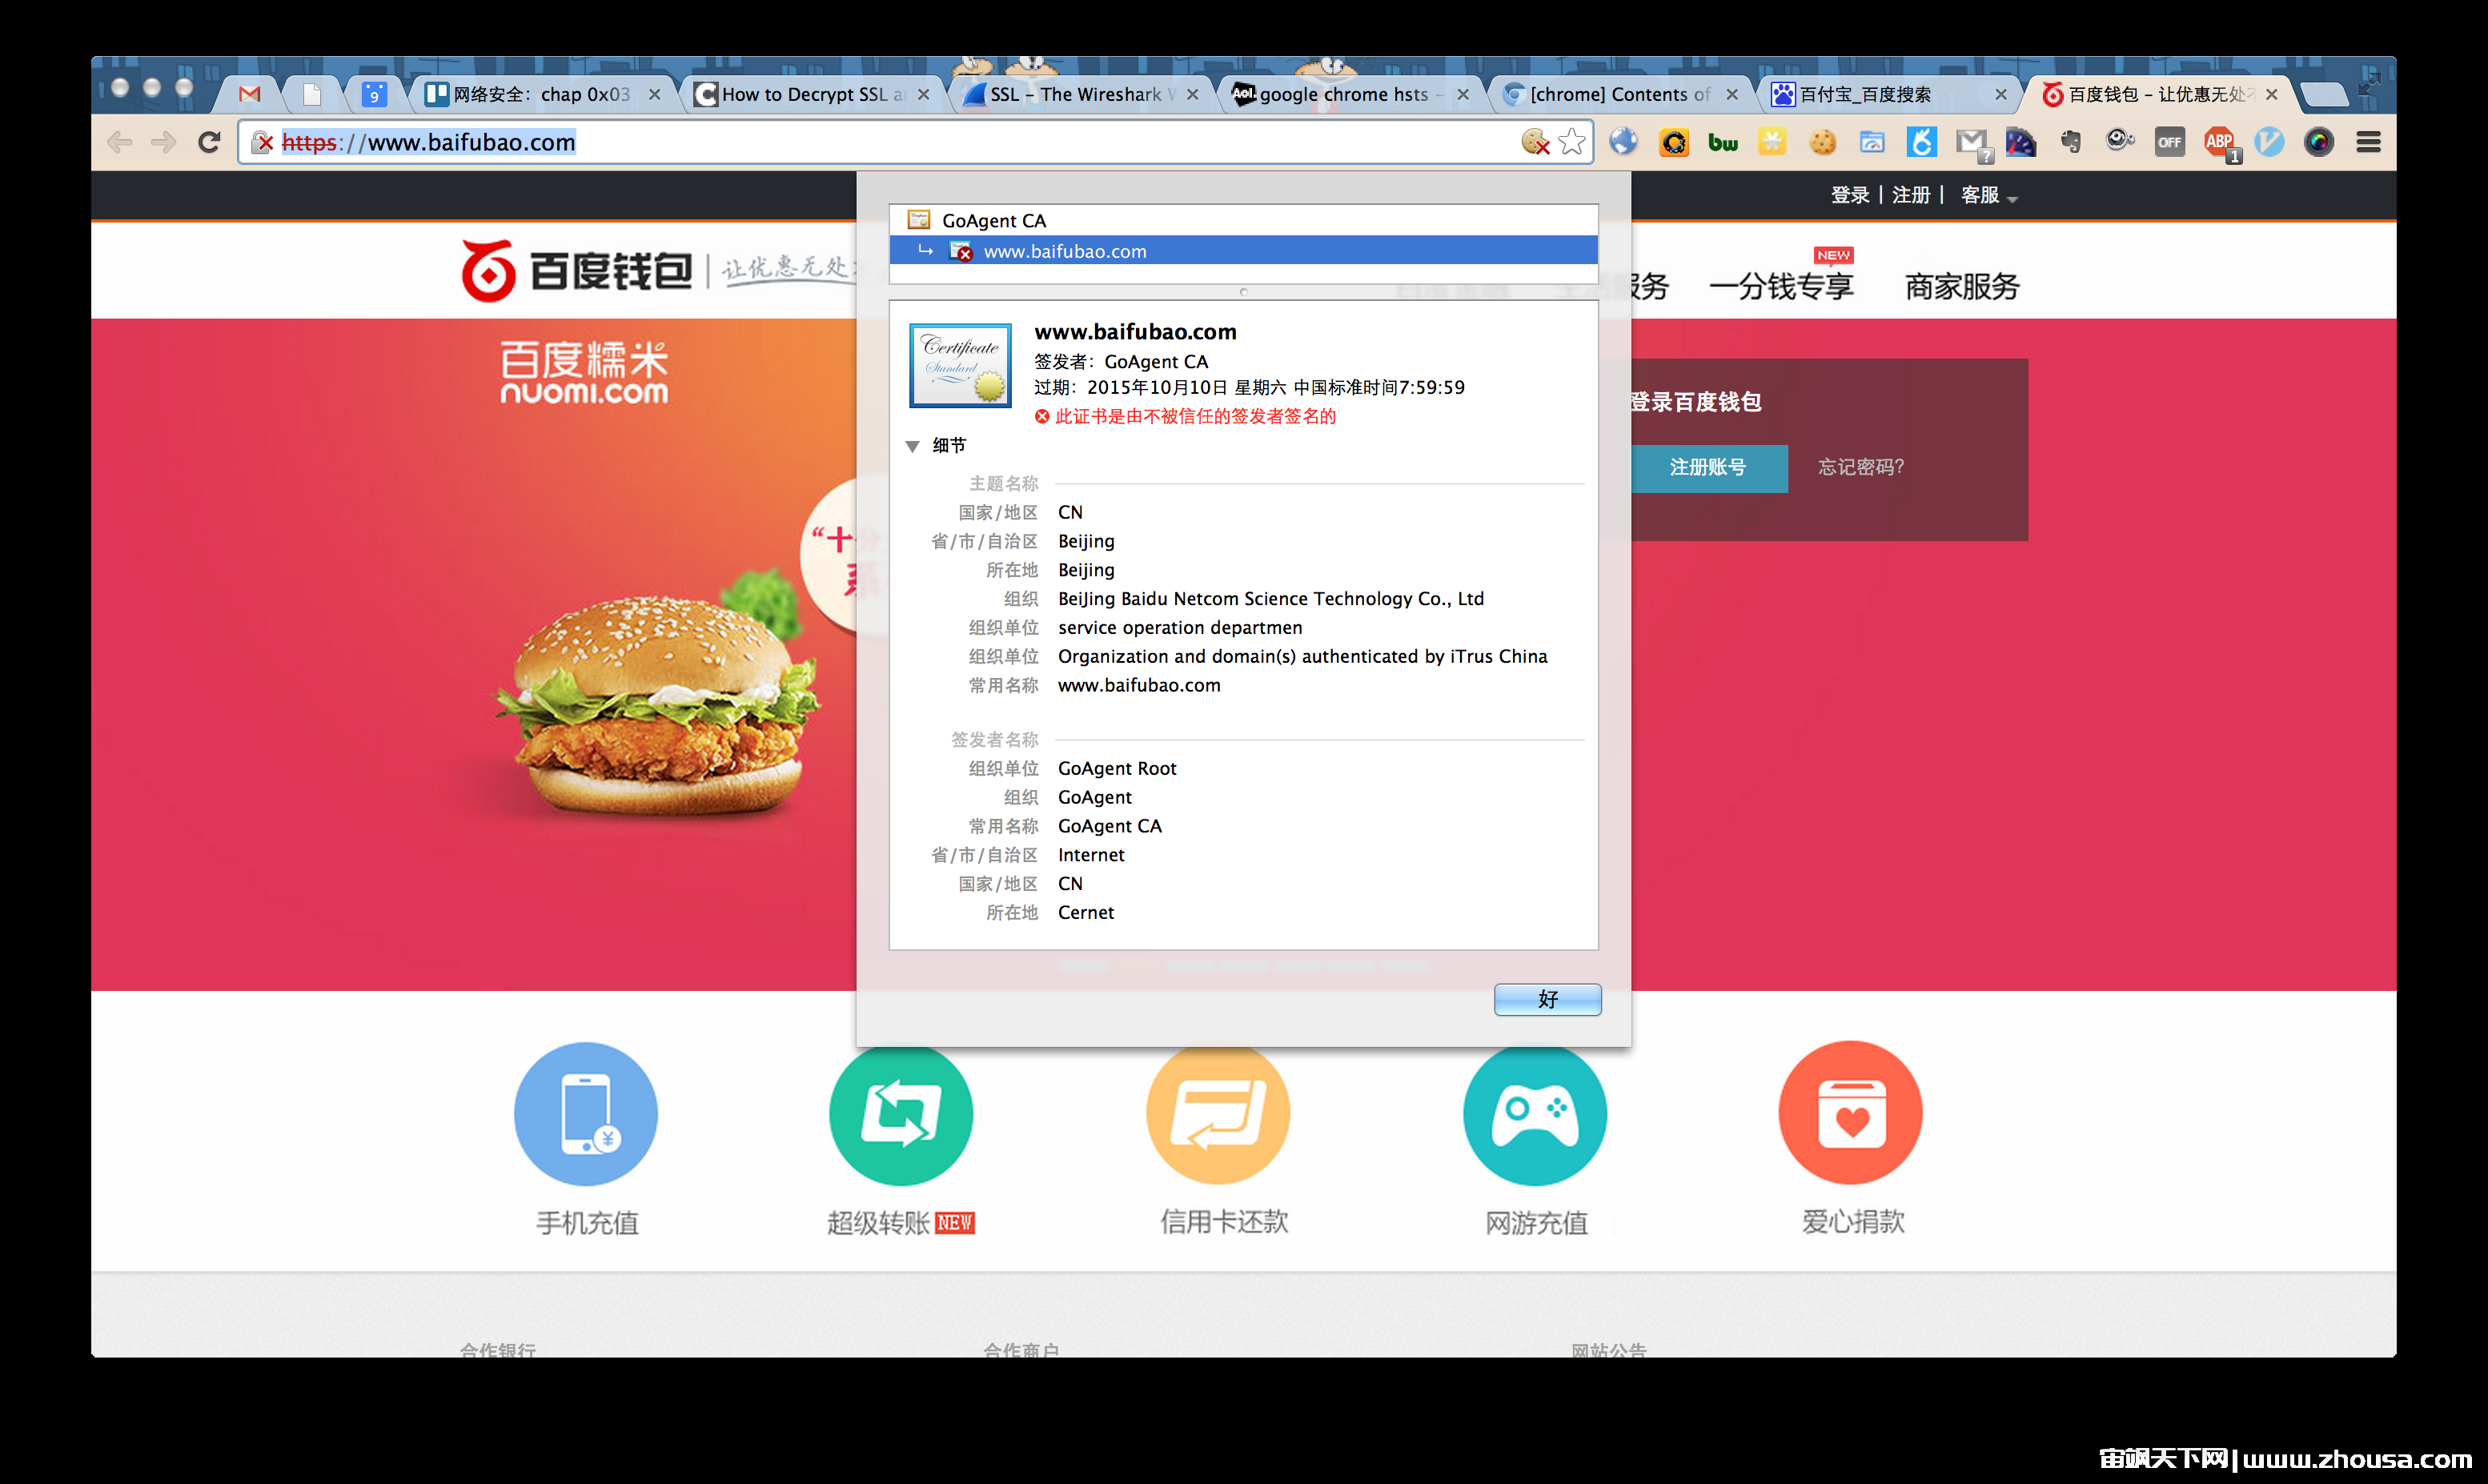Switch to the 网络安全 chap 0x03 tab
The width and height of the screenshot is (2488, 1484).
541,94
